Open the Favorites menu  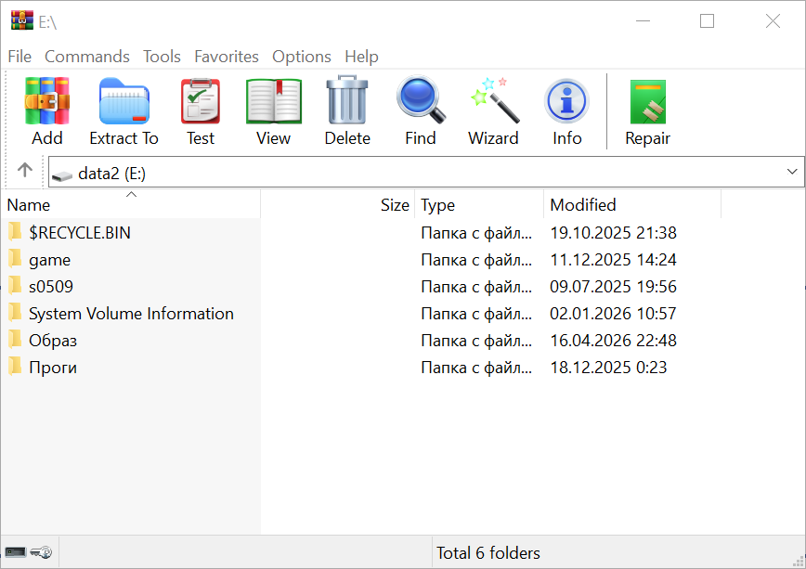227,57
